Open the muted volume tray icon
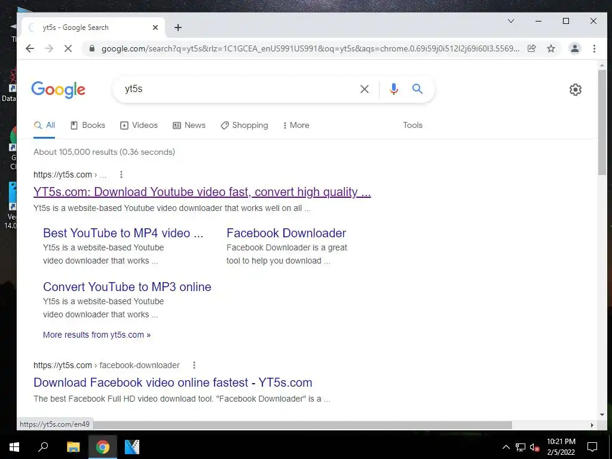 [x=534, y=447]
